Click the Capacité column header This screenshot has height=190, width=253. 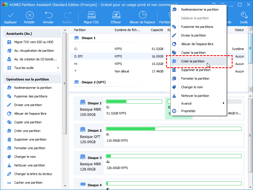coord(157,30)
